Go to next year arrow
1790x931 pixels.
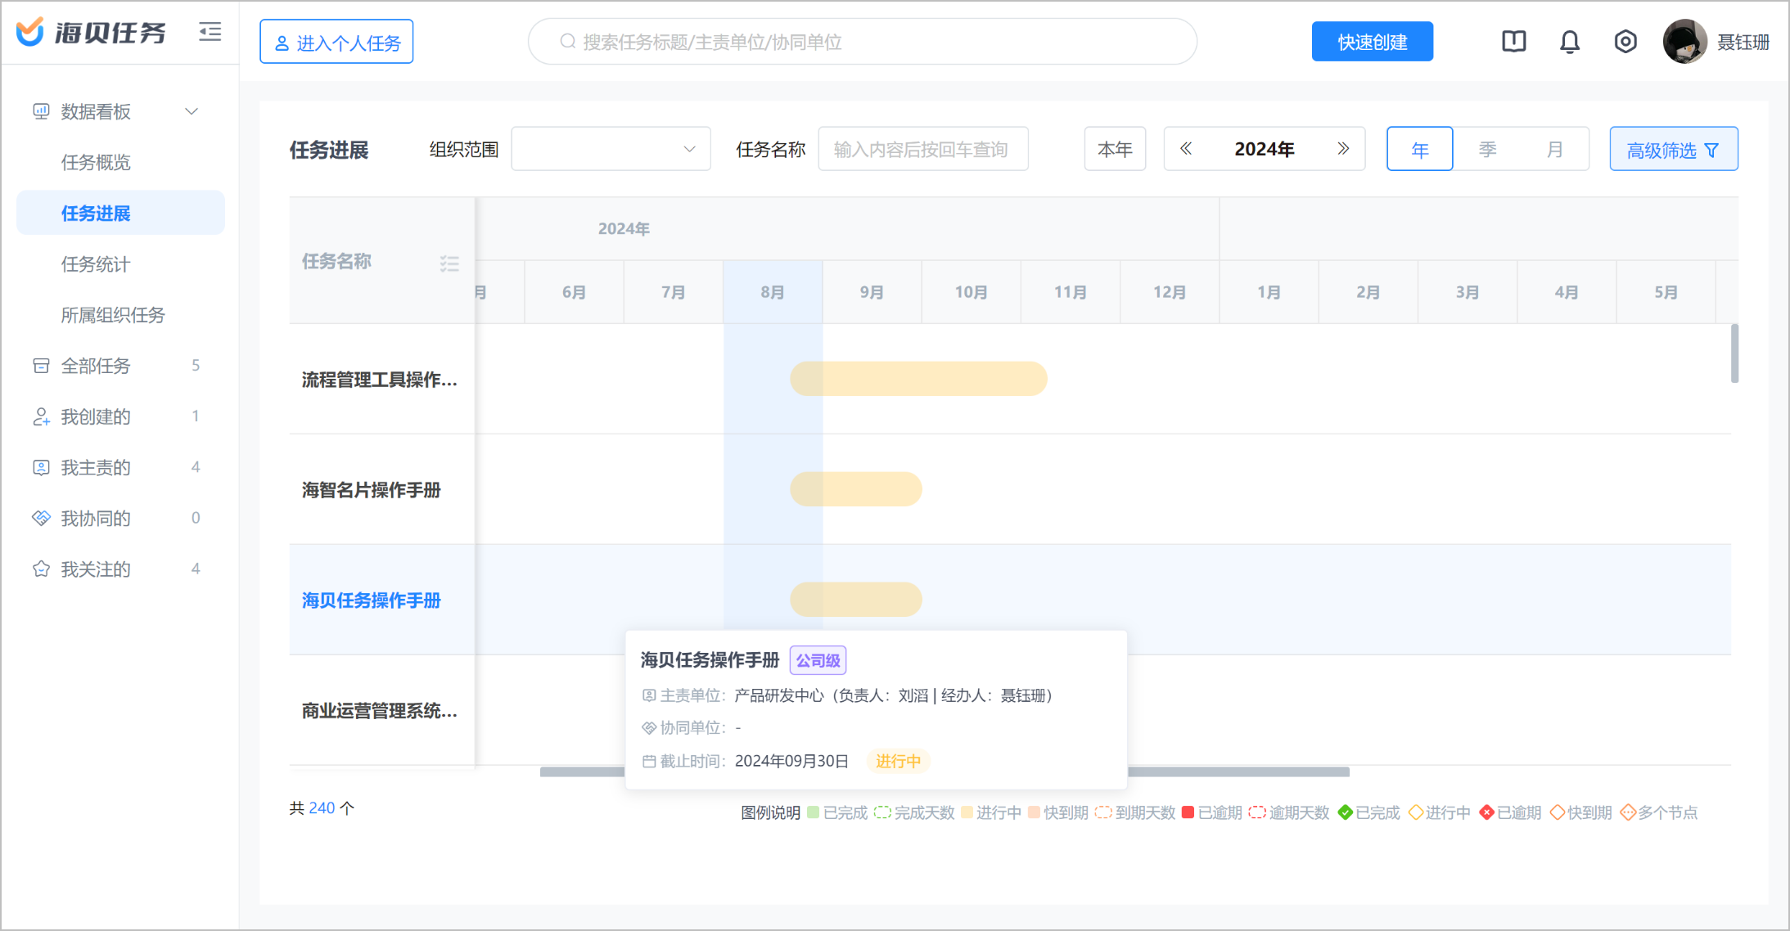(x=1342, y=149)
